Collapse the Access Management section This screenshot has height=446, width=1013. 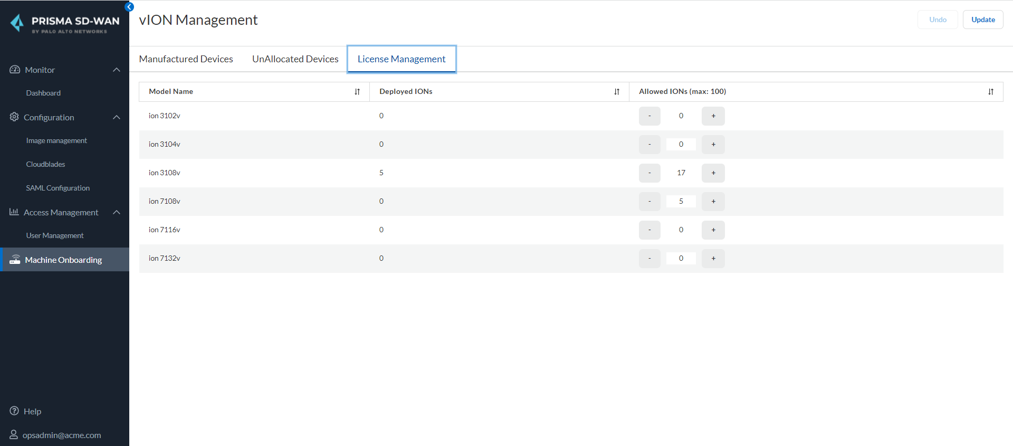(117, 212)
